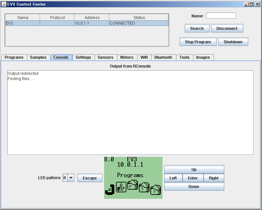Switch to the Bluetooth tab
Screen dimensions: 262x210
tap(163, 57)
